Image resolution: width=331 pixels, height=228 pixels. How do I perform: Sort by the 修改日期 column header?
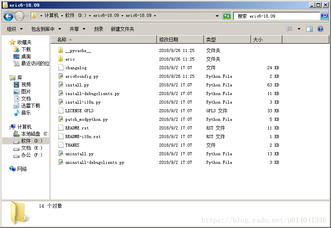(x=181, y=39)
